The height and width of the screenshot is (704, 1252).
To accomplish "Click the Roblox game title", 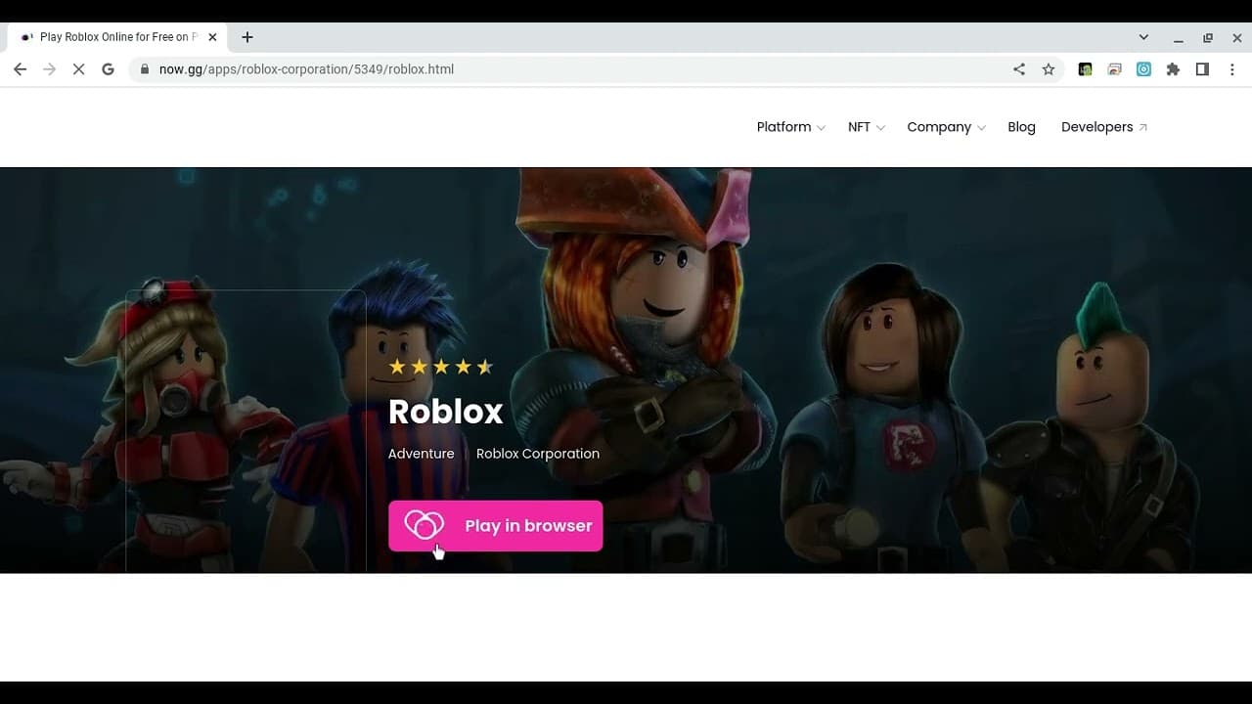I will [446, 412].
